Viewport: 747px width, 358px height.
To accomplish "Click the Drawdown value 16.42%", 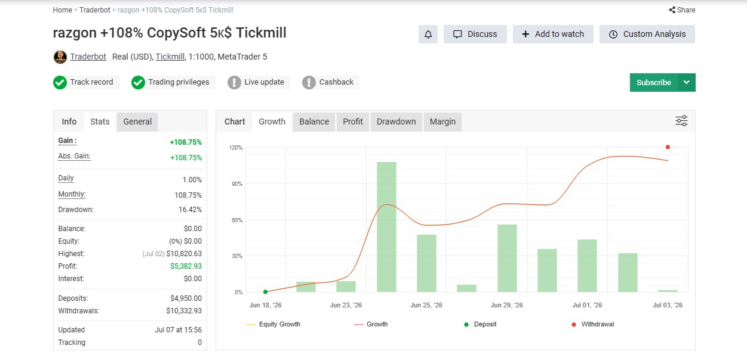I will point(191,210).
